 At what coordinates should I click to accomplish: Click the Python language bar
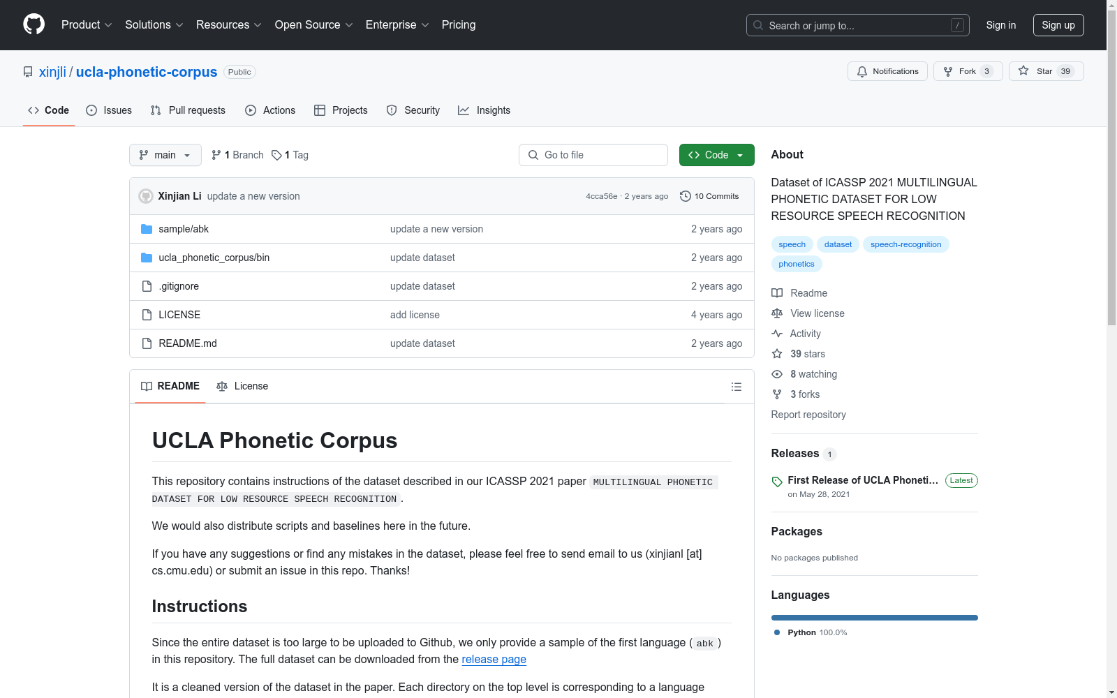pos(875,618)
